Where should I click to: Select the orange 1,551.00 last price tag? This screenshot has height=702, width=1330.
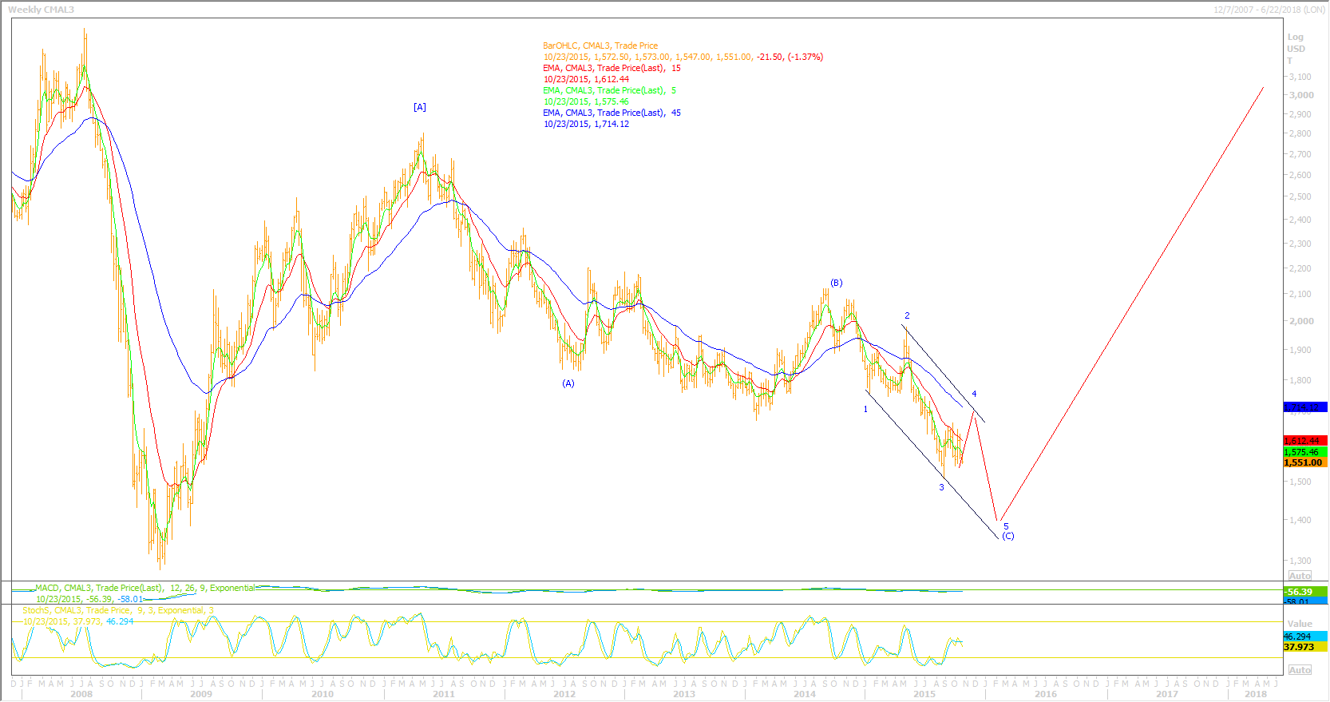(1304, 462)
